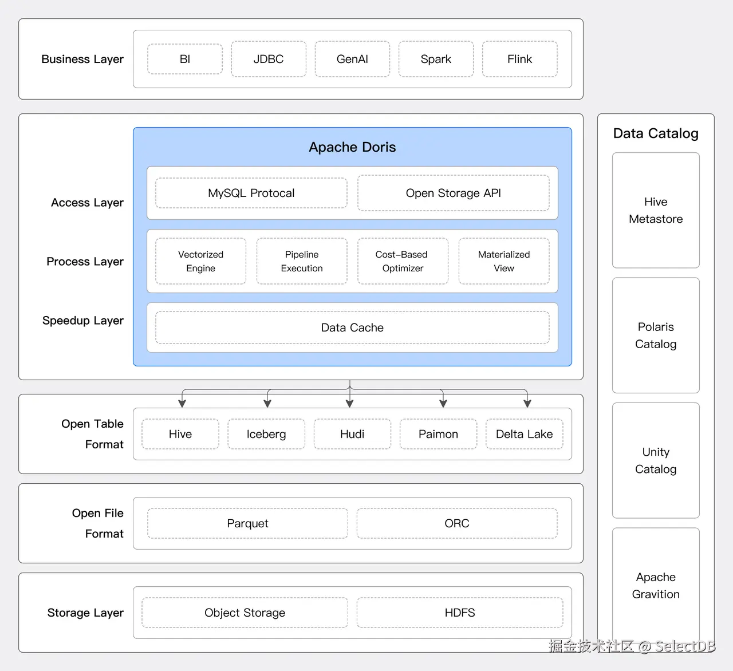
Task: Click the Access Layer label
Action: [87, 203]
